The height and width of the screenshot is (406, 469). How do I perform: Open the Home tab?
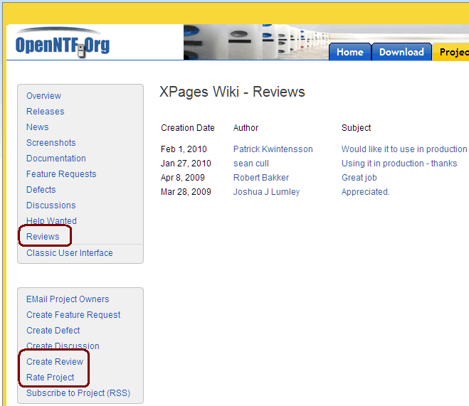click(x=349, y=52)
